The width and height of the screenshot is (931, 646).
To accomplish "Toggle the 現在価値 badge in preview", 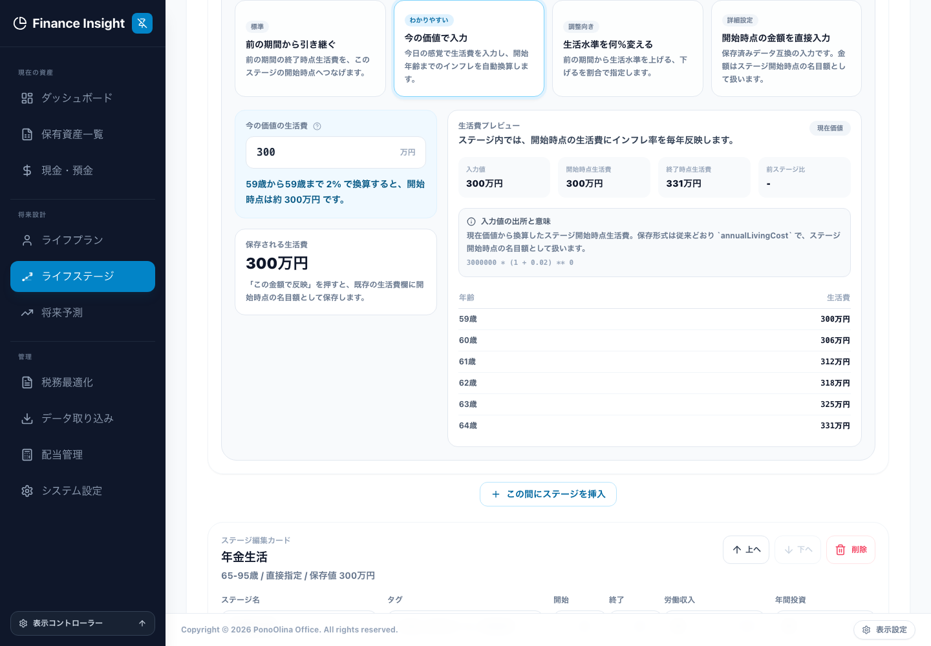I will click(830, 129).
